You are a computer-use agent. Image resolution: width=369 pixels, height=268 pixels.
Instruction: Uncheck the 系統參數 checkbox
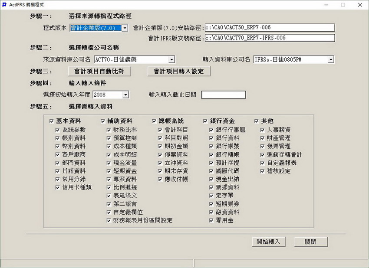tap(57, 130)
